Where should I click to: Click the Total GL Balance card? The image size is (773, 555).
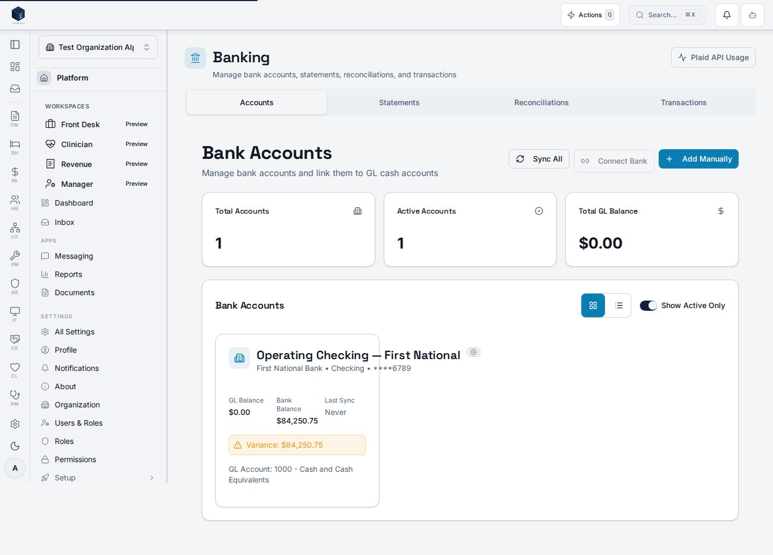click(x=652, y=229)
